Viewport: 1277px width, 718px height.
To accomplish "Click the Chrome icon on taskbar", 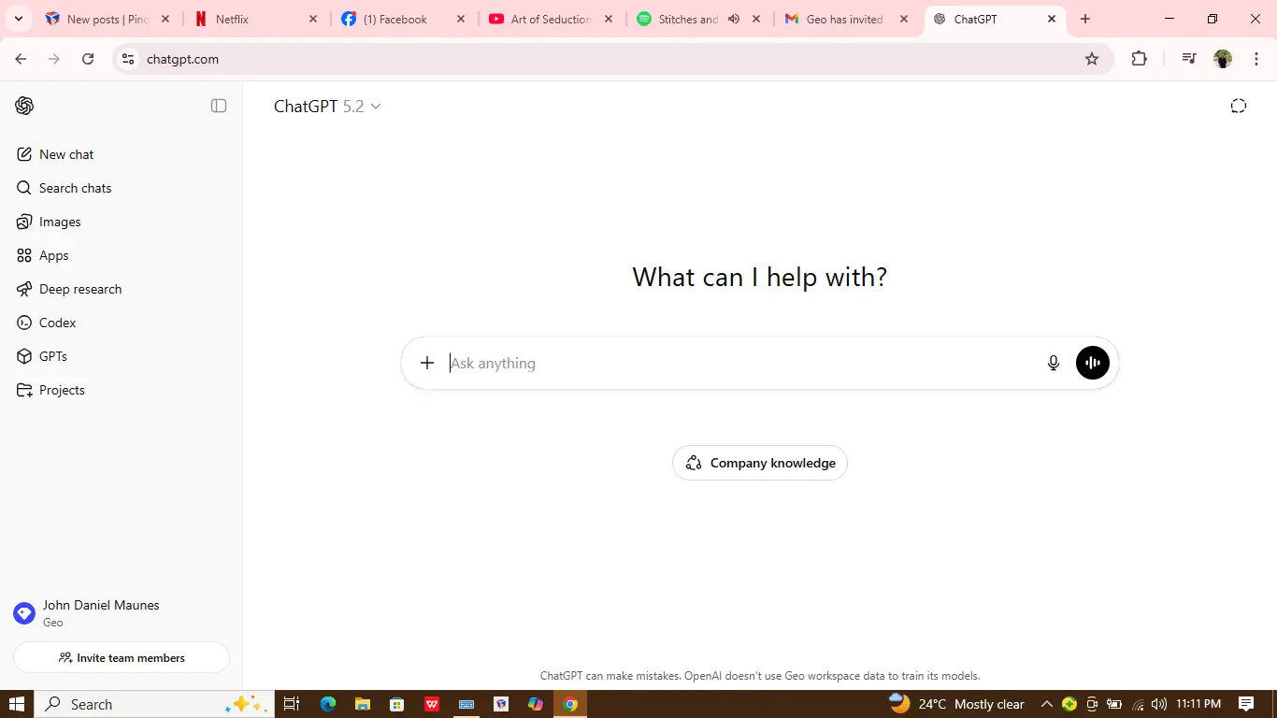I will coord(570,704).
